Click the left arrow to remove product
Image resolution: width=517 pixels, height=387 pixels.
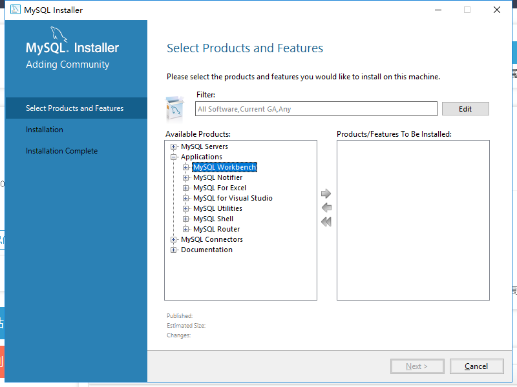pos(326,208)
